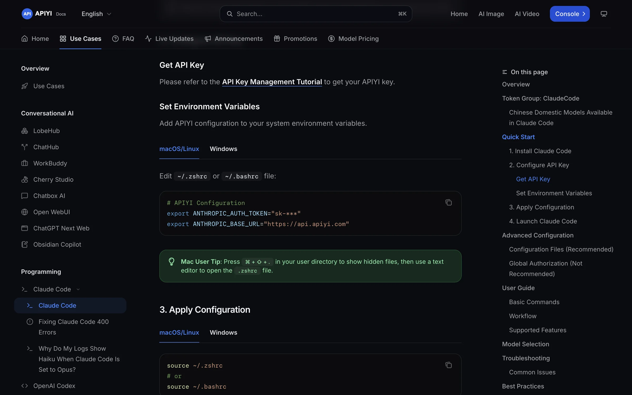Viewport: 632px width, 395px height.
Task: Click the AI Video header link
Action: (x=527, y=14)
